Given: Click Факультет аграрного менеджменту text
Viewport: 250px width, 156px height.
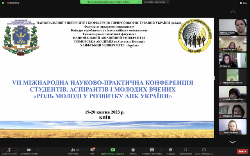Looking at the screenshot, I should pos(109,27).
